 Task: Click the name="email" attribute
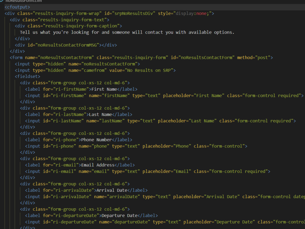[x=94, y=171]
